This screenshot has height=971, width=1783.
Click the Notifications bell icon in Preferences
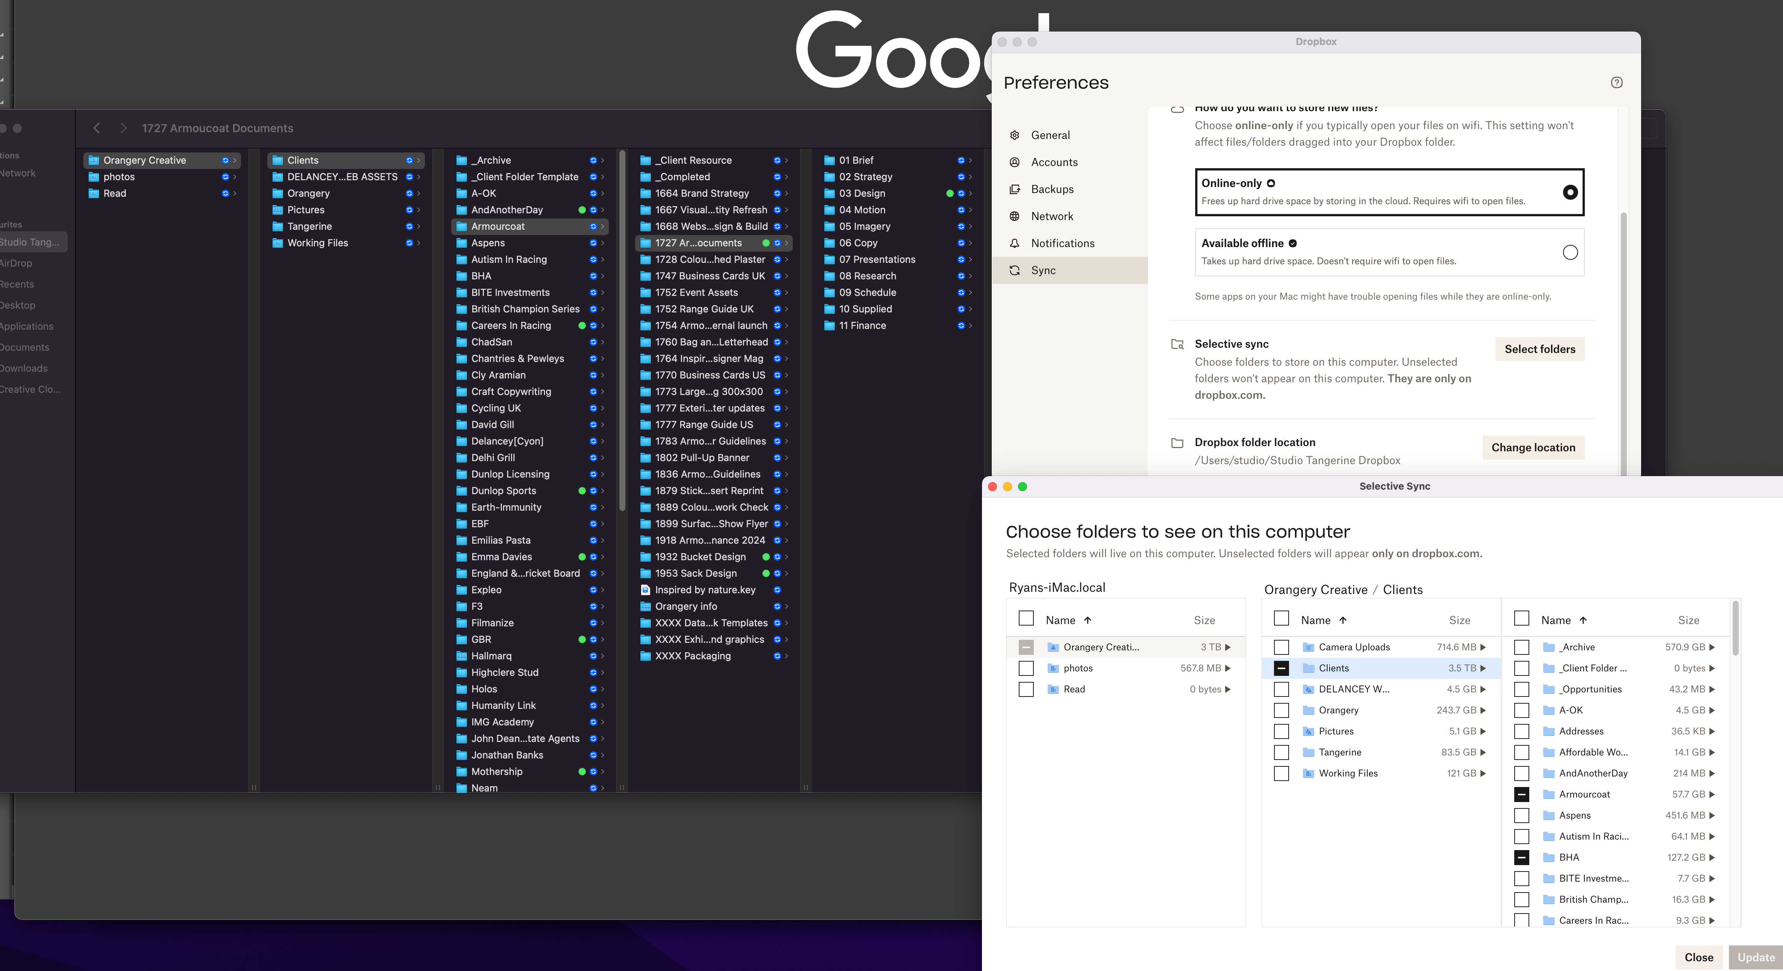1014,243
